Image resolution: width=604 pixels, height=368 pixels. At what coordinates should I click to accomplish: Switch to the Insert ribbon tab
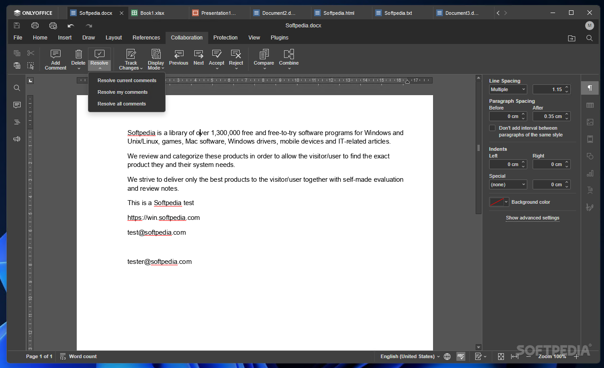coord(65,38)
